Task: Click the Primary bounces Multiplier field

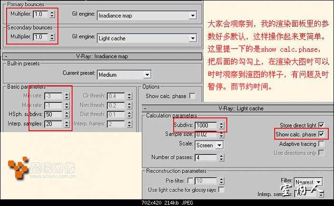Action: [x=41, y=14]
